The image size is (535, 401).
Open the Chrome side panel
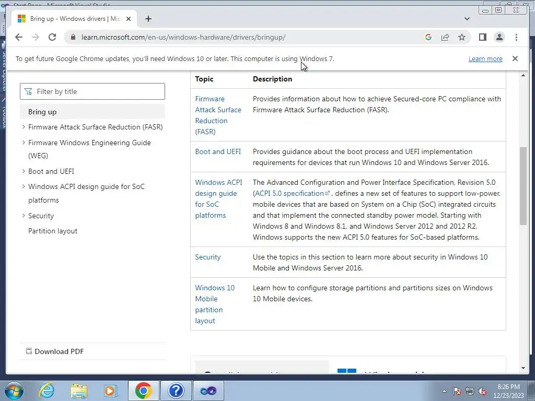click(x=482, y=37)
